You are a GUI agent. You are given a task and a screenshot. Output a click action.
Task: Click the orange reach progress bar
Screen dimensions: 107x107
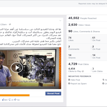click(15, 95)
